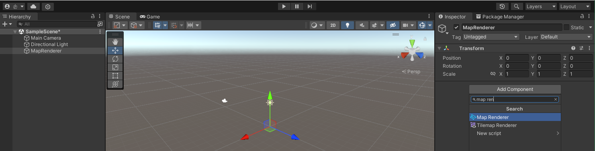Open Unity Cloud services icon

(x=34, y=6)
